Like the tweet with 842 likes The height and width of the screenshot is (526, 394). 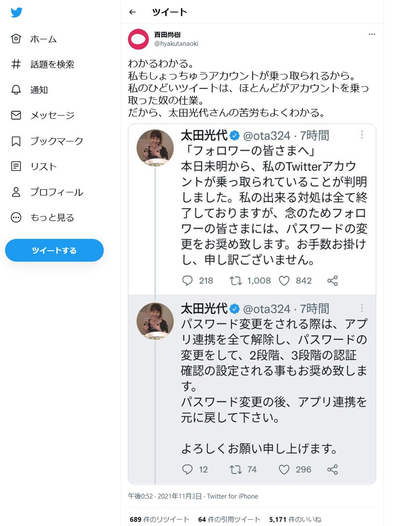click(284, 281)
